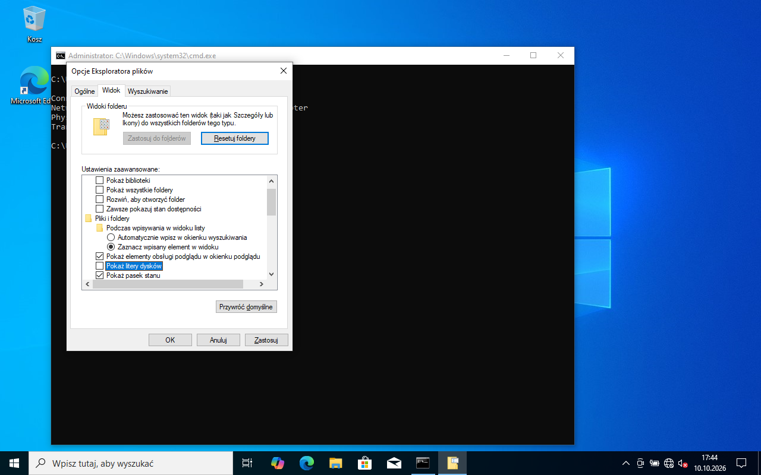761x475 pixels.
Task: Open Task View in the taskbar
Action: 247,463
